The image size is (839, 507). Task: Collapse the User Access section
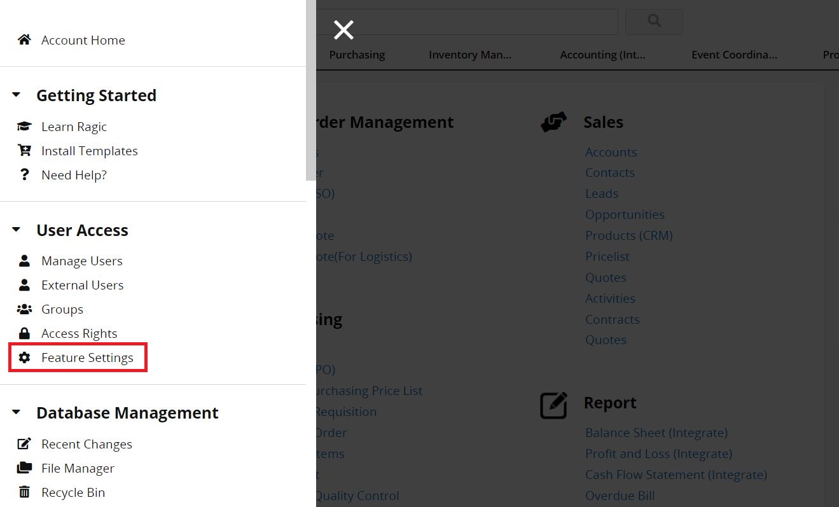[16, 229]
